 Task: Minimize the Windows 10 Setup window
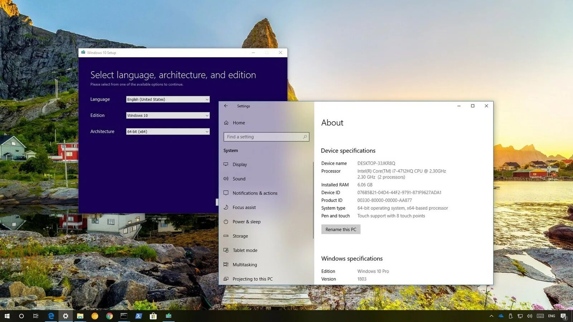[253, 53]
